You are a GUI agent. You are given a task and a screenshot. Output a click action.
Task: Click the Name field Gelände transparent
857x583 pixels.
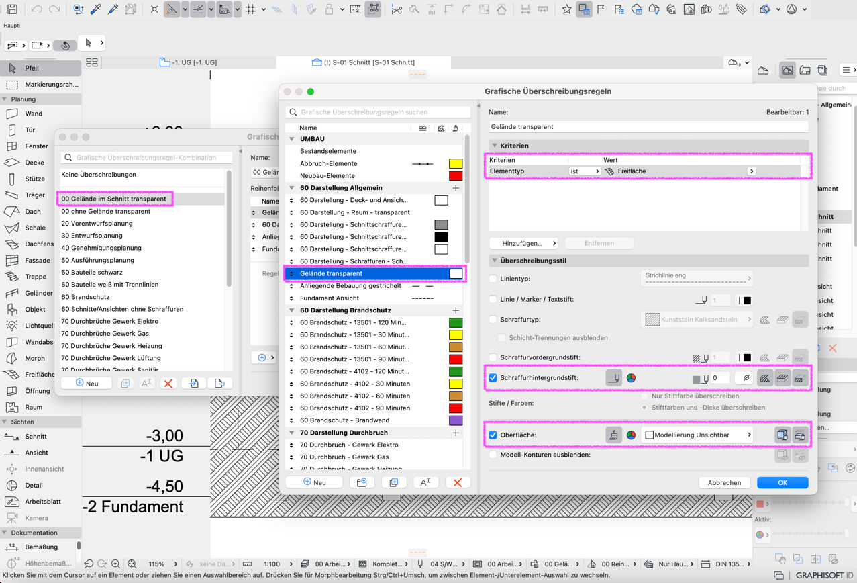648,126
